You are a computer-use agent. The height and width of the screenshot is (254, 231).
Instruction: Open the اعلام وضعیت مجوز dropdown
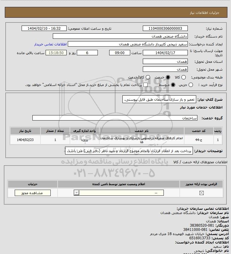coord(119,193)
